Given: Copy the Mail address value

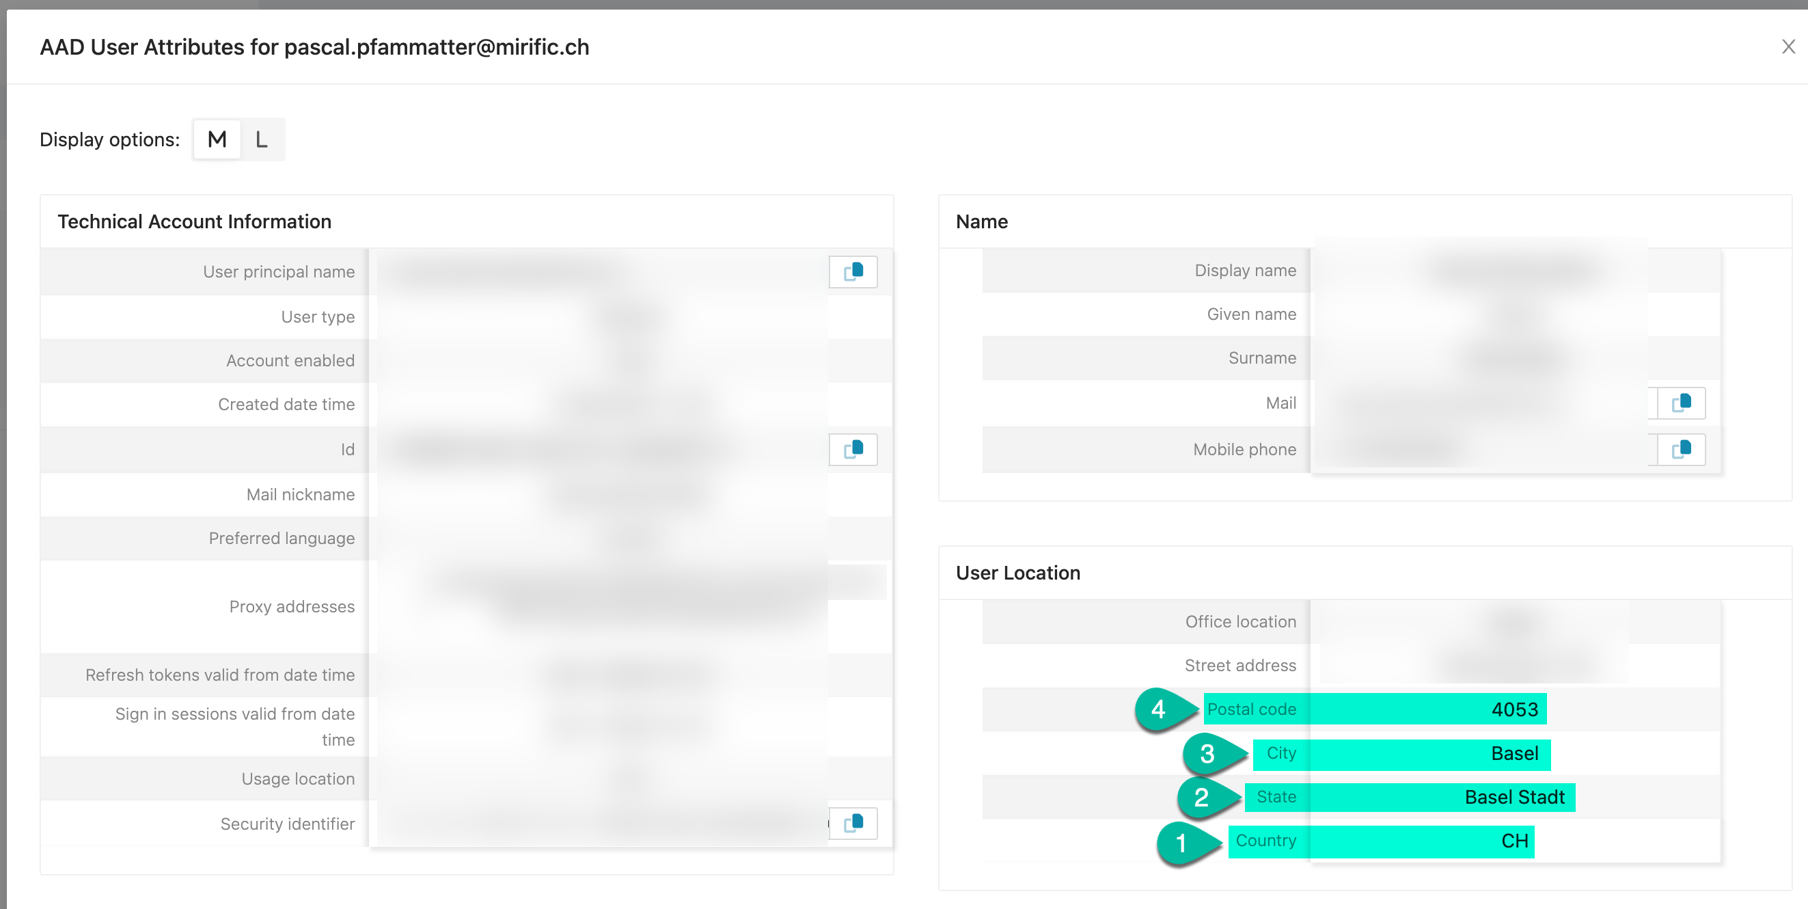Looking at the screenshot, I should click(1681, 403).
